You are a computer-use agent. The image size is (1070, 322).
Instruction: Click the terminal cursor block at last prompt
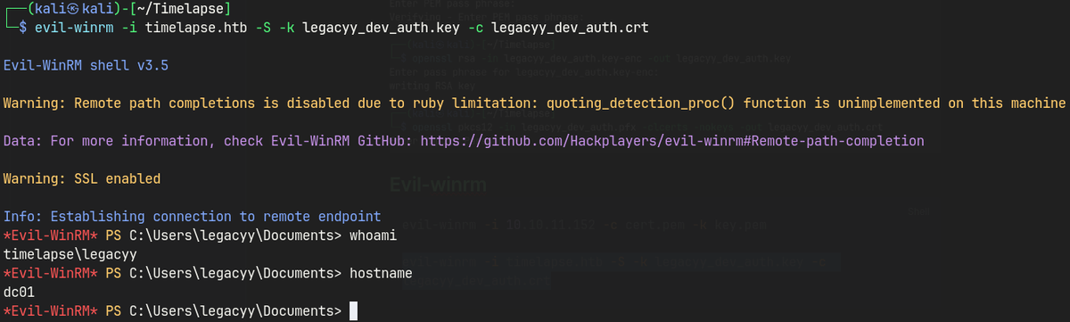point(353,310)
